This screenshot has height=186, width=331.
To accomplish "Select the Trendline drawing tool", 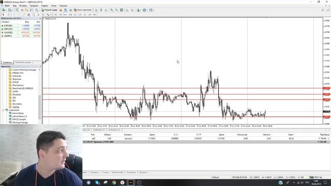I will (24, 15).
